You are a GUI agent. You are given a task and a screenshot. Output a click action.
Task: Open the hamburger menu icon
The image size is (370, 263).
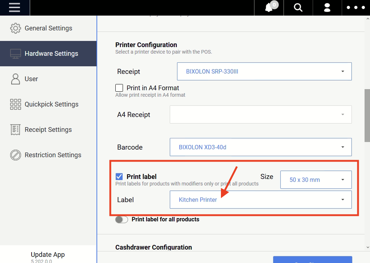[x=15, y=8]
